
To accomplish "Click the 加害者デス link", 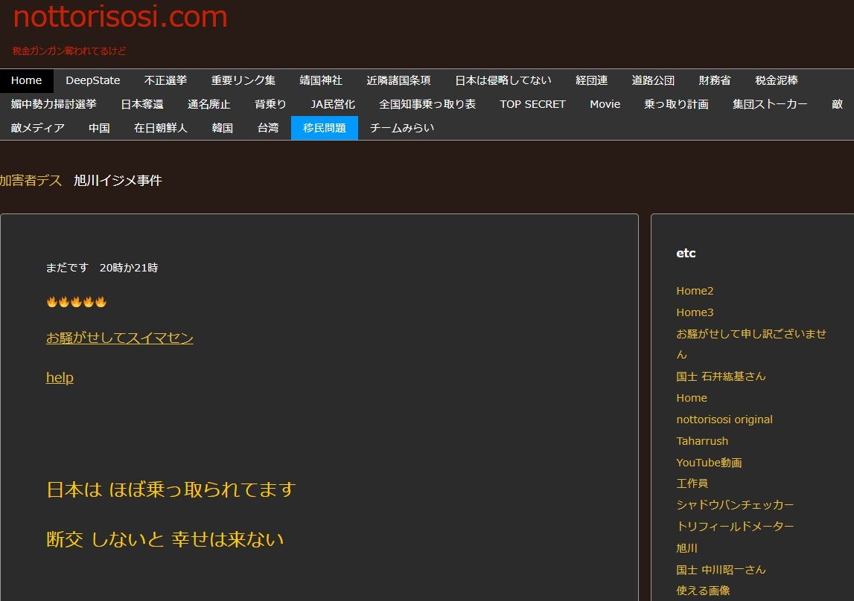I will pos(31,181).
